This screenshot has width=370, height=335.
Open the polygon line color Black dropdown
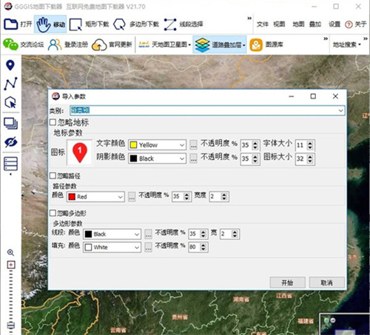pyautogui.click(x=112, y=234)
